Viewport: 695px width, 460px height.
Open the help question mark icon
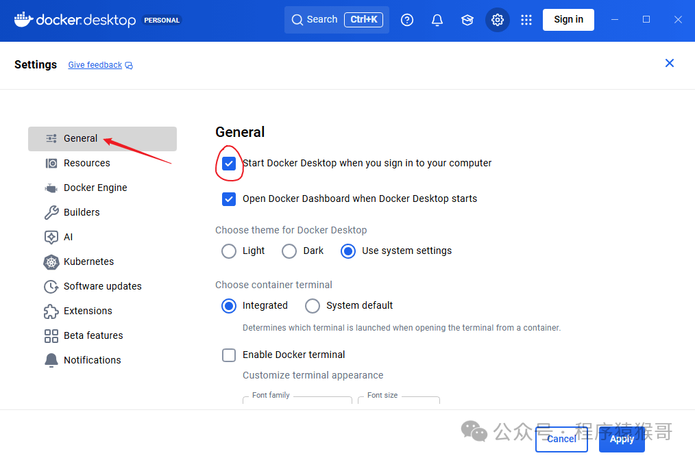click(407, 20)
